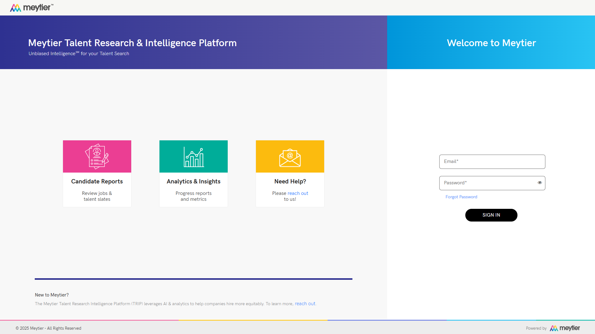Toggle password visibility with the eye icon
Viewport: 595px width, 334px height.
tap(540, 183)
